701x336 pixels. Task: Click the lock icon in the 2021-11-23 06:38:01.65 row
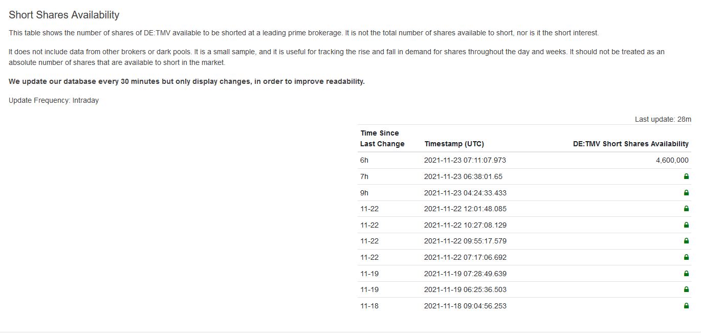(x=686, y=176)
